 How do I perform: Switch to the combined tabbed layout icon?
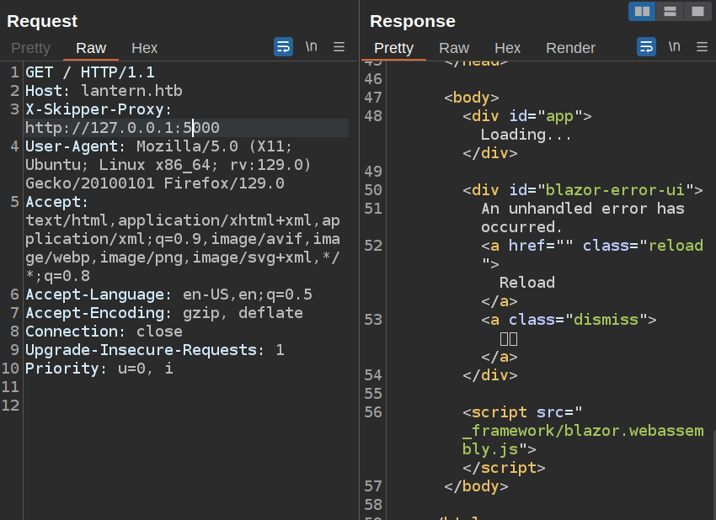pos(697,11)
